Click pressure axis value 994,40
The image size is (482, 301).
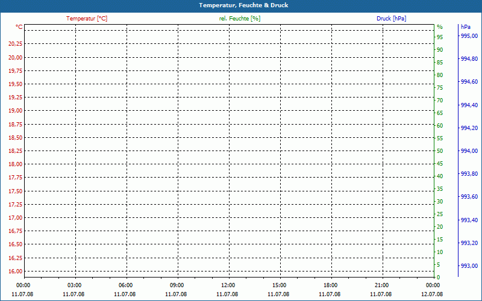click(x=469, y=105)
